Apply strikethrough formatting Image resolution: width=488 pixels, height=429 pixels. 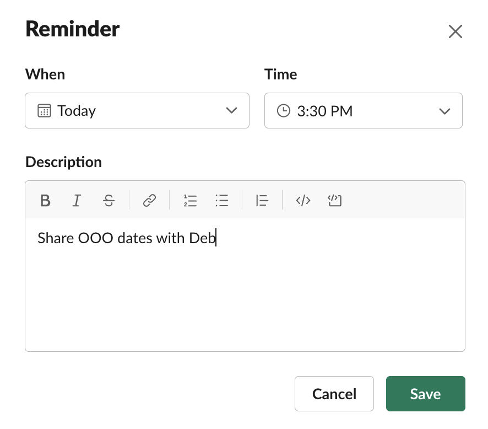(109, 200)
